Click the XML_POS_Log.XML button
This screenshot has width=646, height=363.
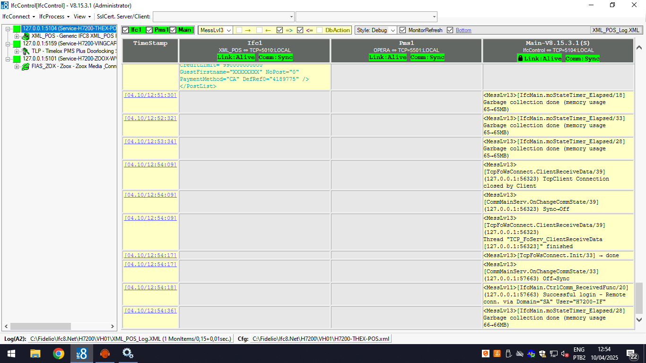pyautogui.click(x=616, y=30)
